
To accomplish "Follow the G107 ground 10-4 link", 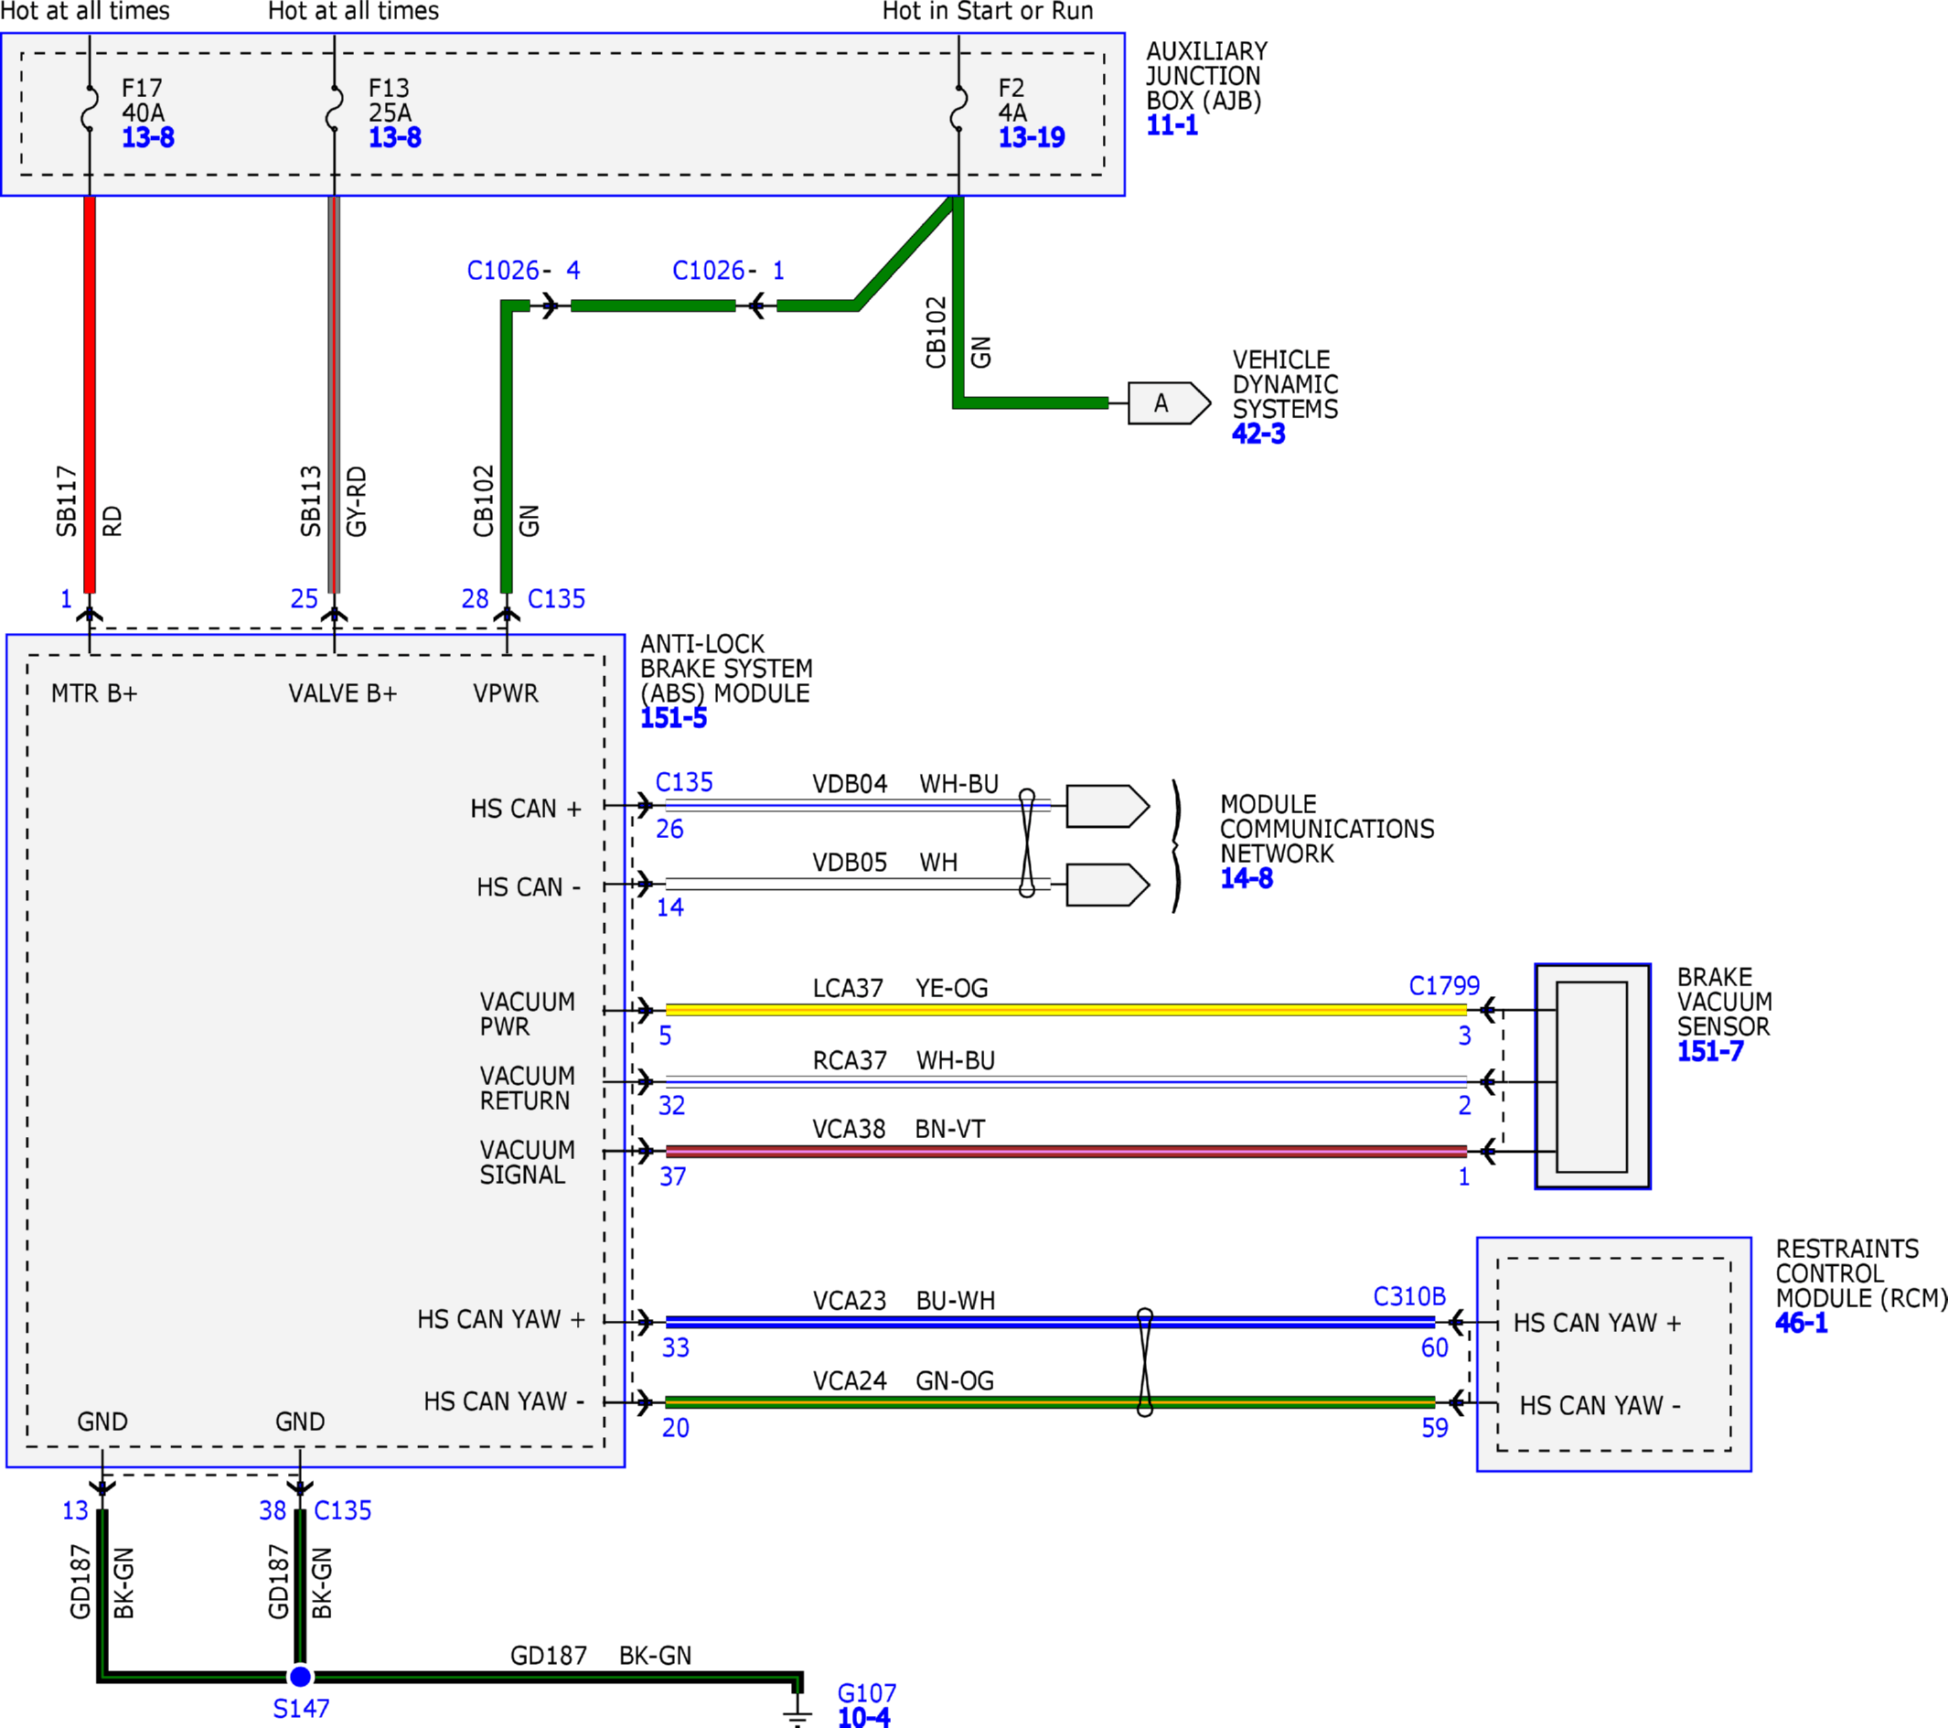I will (x=863, y=1718).
